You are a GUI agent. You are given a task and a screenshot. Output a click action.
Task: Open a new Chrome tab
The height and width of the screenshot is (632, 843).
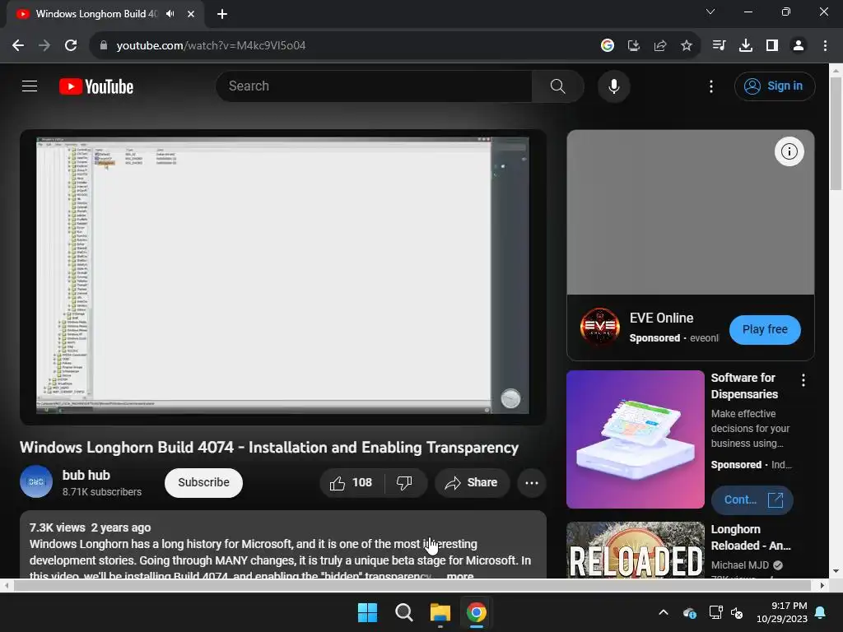coord(222,14)
